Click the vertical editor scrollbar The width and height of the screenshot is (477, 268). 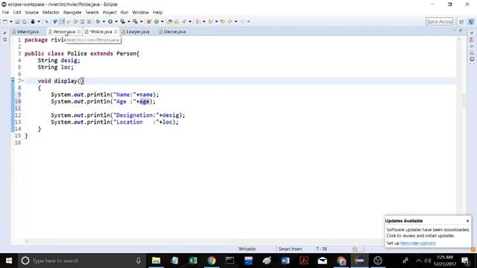pyautogui.click(x=464, y=100)
